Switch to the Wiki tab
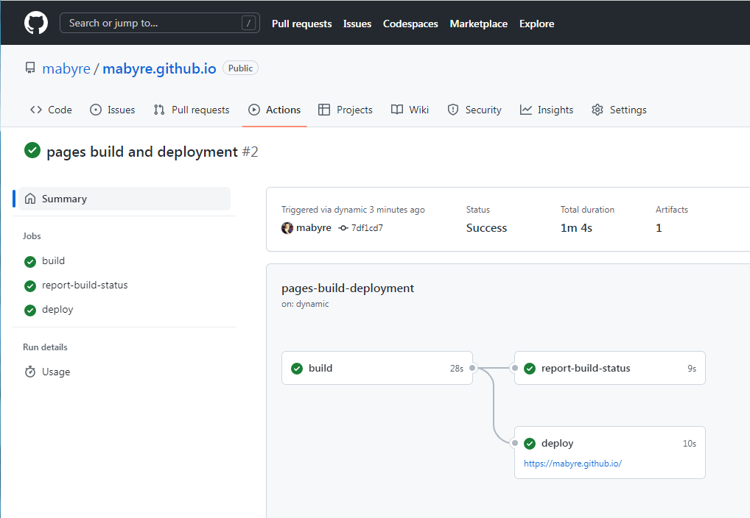This screenshot has width=750, height=518. [410, 110]
